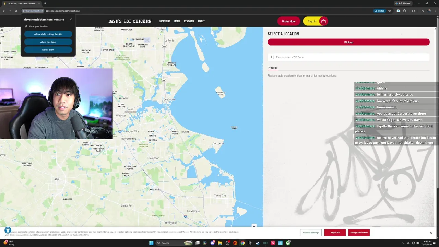Click the media control icon in toolbar
The height and width of the screenshot is (247, 439).
[x=423, y=11]
